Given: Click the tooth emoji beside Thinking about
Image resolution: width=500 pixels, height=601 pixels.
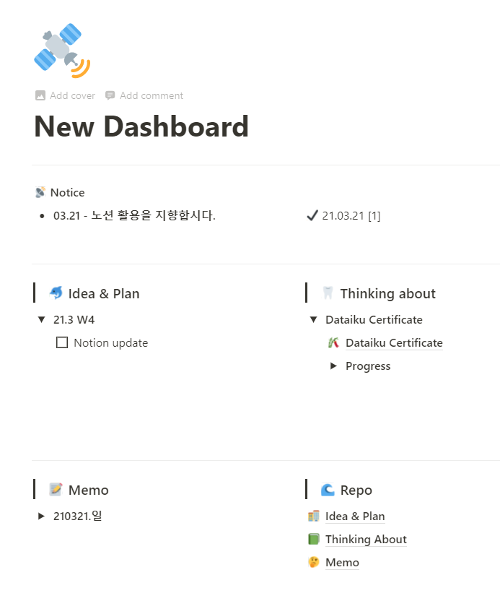Looking at the screenshot, I should [x=328, y=293].
